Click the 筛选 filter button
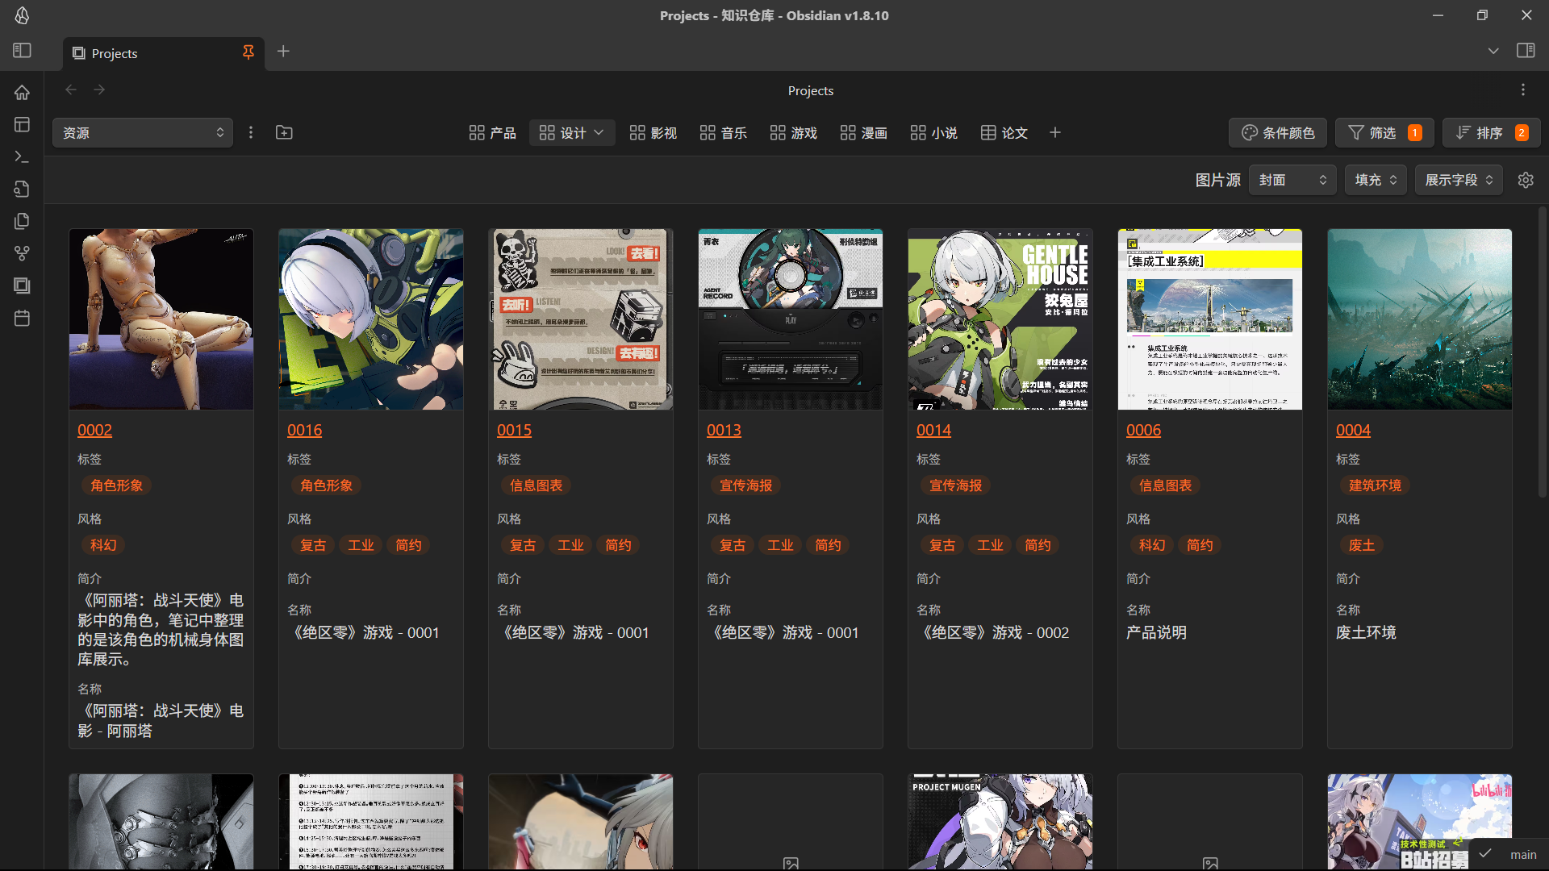The image size is (1549, 871). (1384, 132)
